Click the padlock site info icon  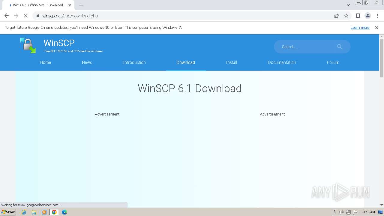(37, 16)
